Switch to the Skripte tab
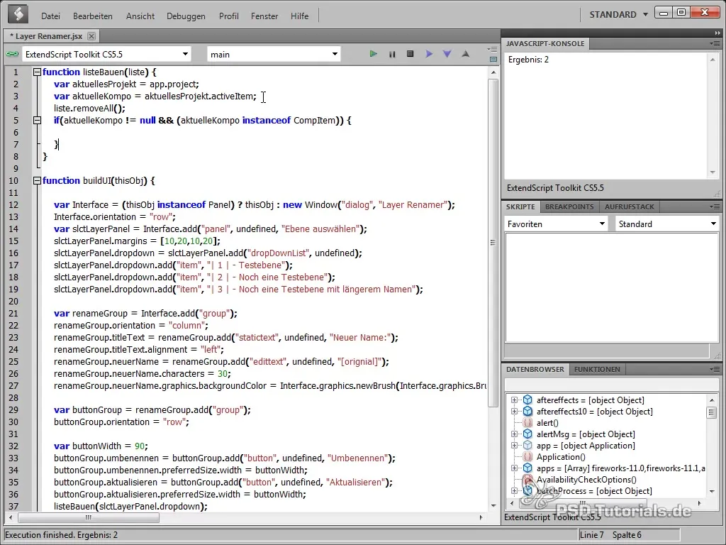The width and height of the screenshot is (726, 545). coord(520,207)
